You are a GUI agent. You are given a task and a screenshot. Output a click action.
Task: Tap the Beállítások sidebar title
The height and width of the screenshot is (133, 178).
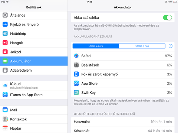(x=34, y=7)
